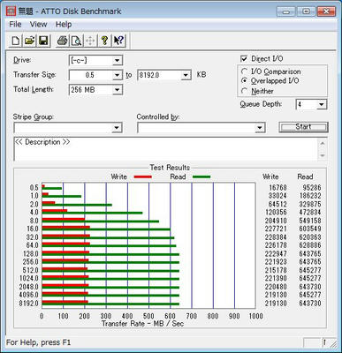Open the View menu

click(38, 25)
